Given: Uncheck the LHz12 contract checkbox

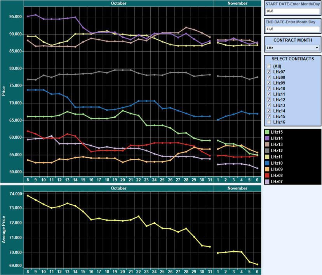Looking at the screenshot, I should (269, 99).
